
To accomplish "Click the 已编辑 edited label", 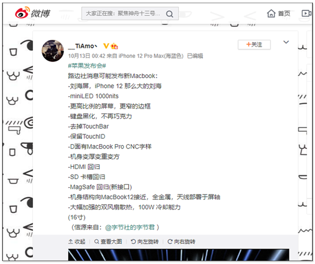I will pos(195,56).
